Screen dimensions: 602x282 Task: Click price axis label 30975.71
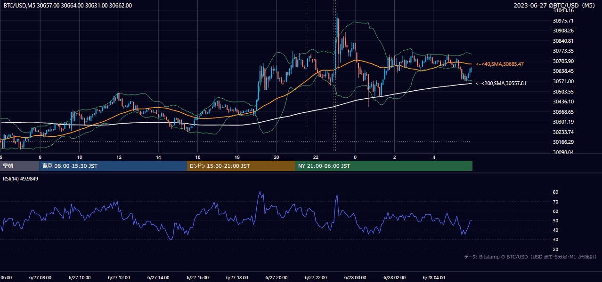(x=563, y=21)
